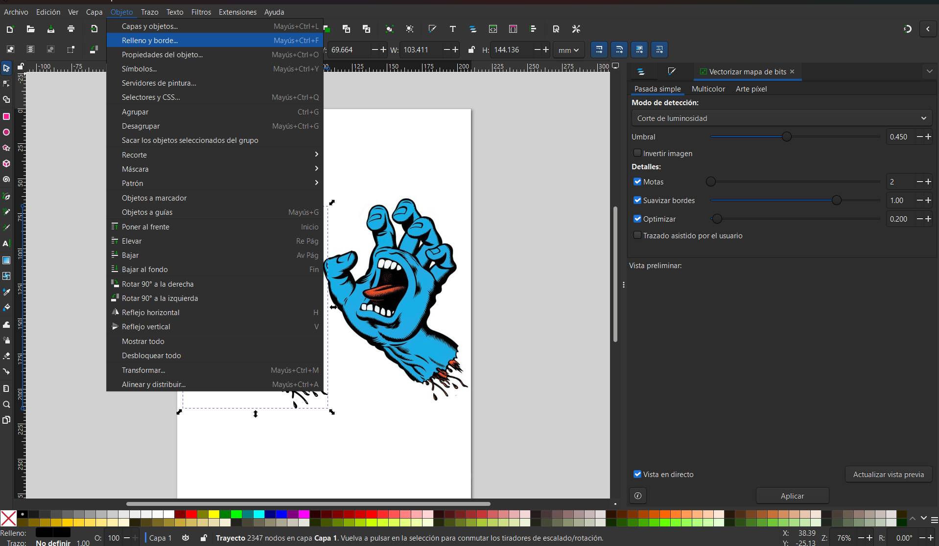Activate the Text tool
939x546 pixels.
click(6, 244)
